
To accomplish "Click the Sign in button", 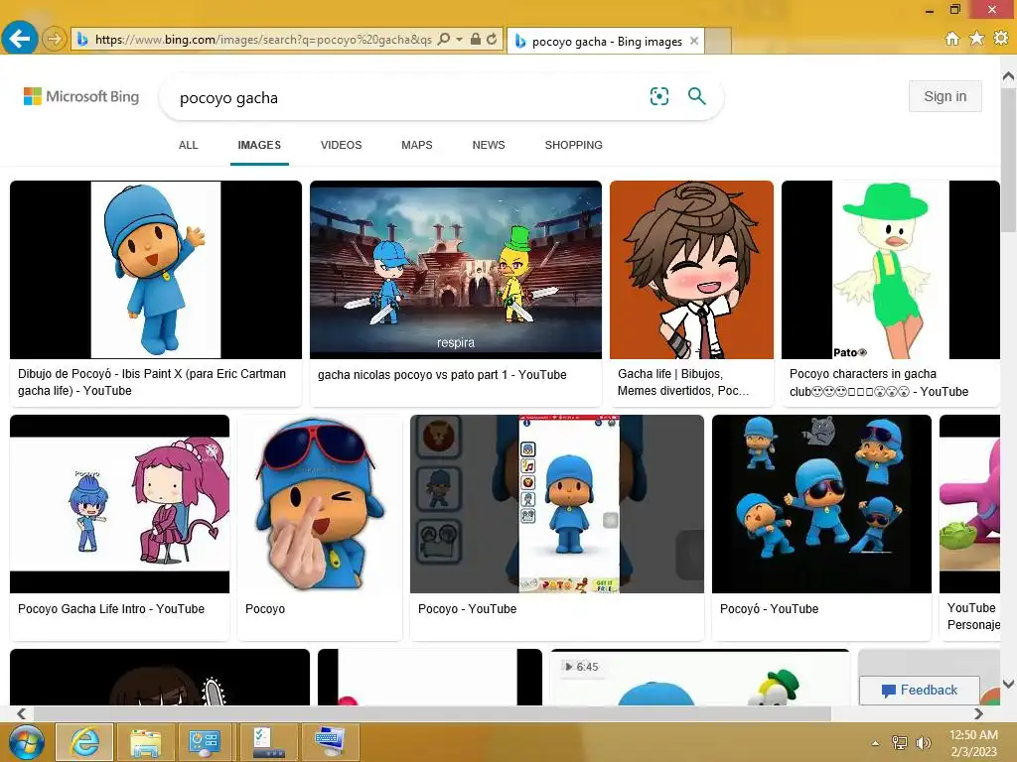I will (x=945, y=96).
